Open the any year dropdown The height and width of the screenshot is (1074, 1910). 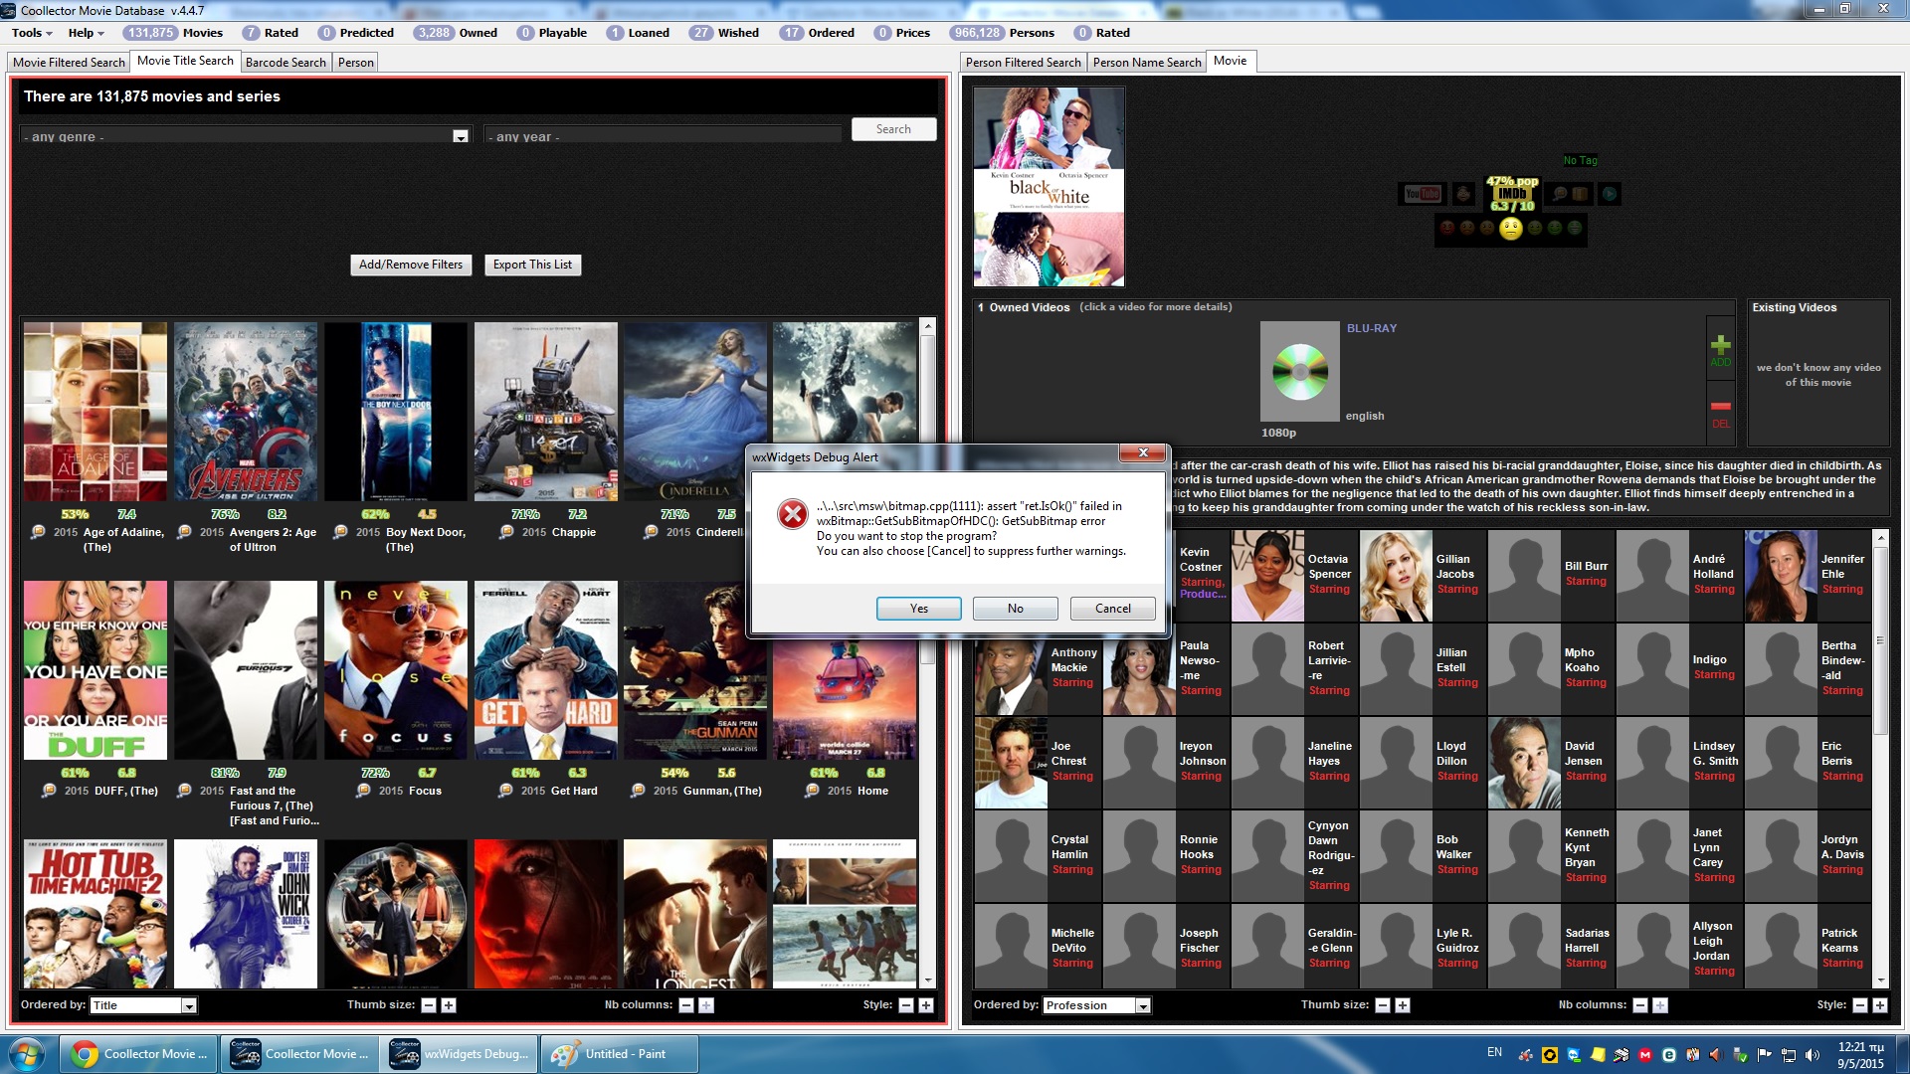coord(663,136)
